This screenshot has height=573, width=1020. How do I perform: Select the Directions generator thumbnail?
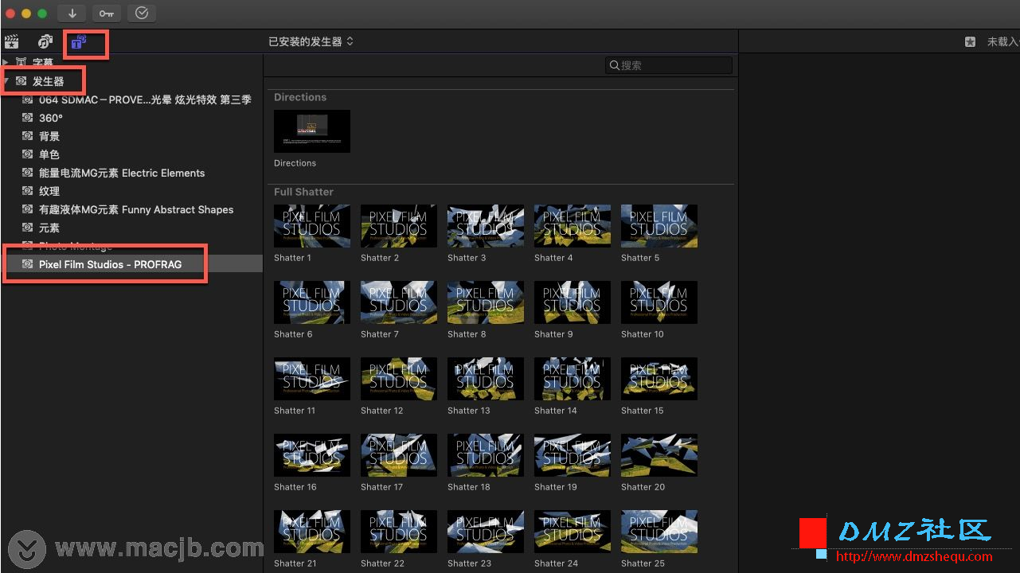point(312,131)
